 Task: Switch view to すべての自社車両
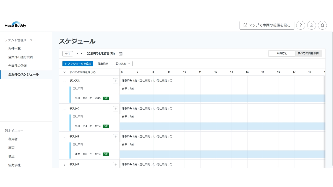coord(308,53)
